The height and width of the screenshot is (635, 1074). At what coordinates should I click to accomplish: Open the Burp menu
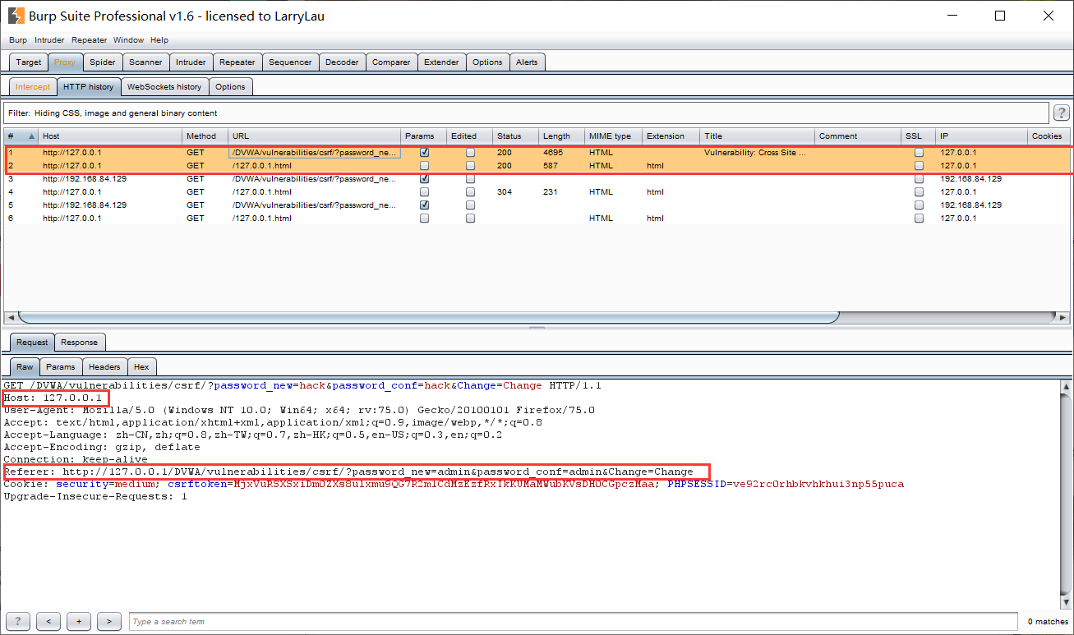(18, 39)
